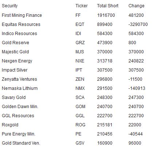Click the SCA ticker for Savary Gold
Image resolution: width=154 pixels, height=149 pixels.
(x=80, y=98)
